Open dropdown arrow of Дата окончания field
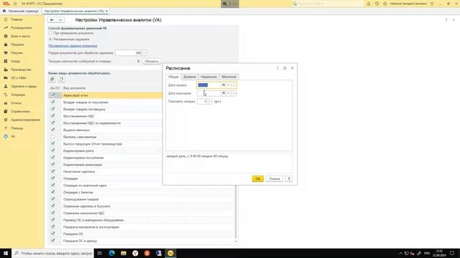Viewport: 460px width, 258px height. coord(229,93)
